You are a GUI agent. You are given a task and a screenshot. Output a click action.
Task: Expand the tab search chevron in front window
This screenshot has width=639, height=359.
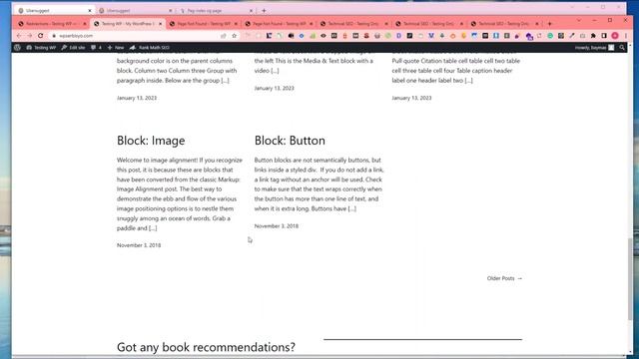pos(579,20)
